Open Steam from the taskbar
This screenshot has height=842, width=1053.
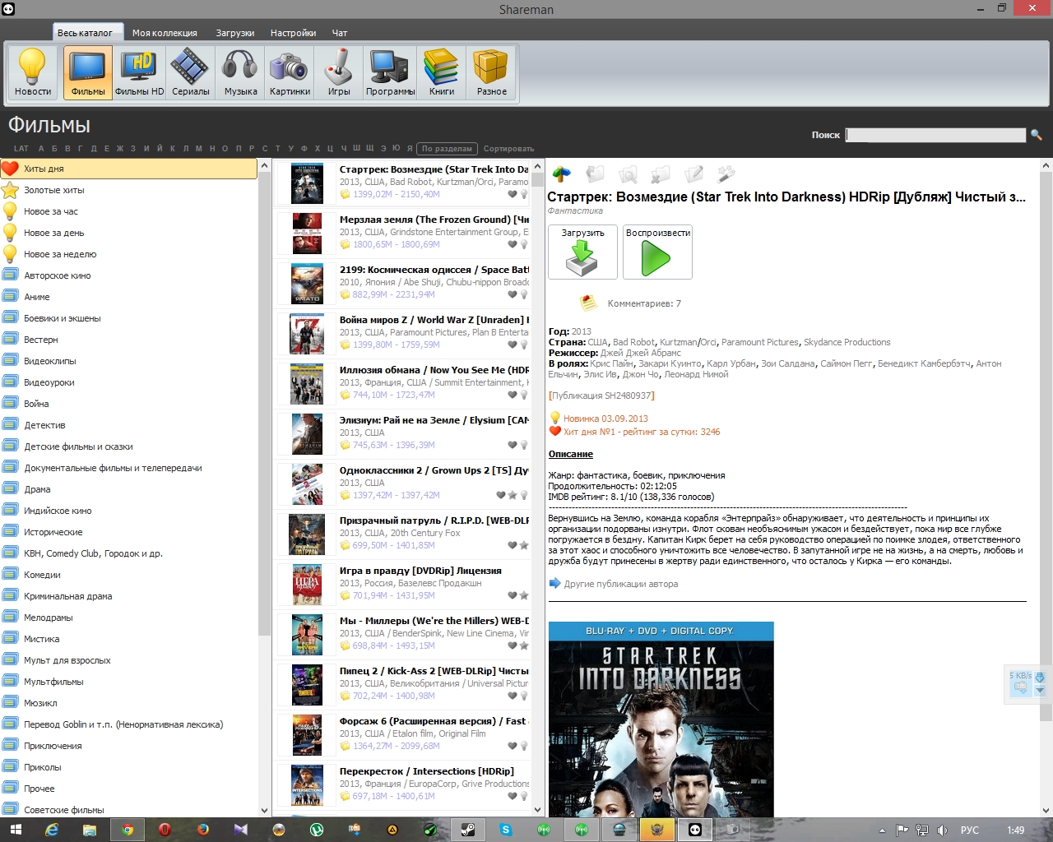(468, 830)
